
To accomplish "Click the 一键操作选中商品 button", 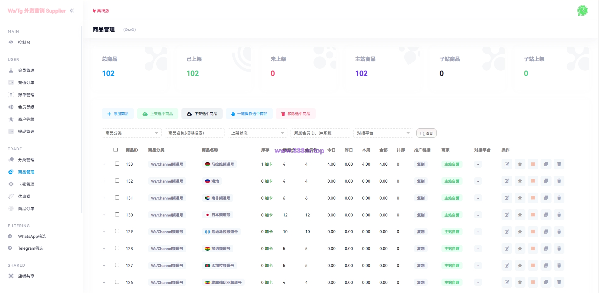I will [249, 114].
